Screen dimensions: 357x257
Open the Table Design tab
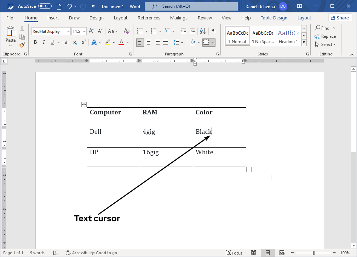tap(274, 18)
